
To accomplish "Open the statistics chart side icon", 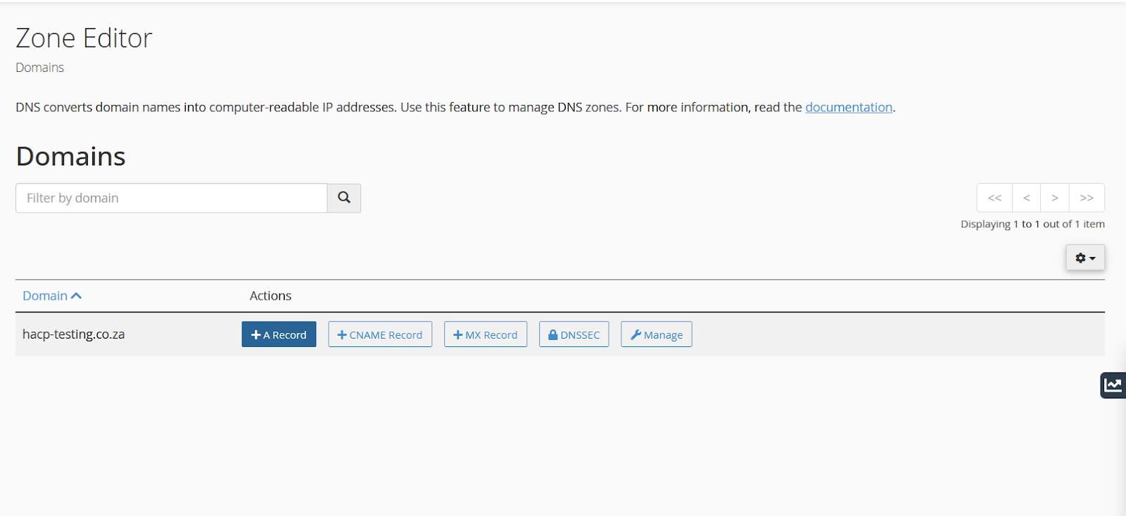I will click(x=1113, y=385).
